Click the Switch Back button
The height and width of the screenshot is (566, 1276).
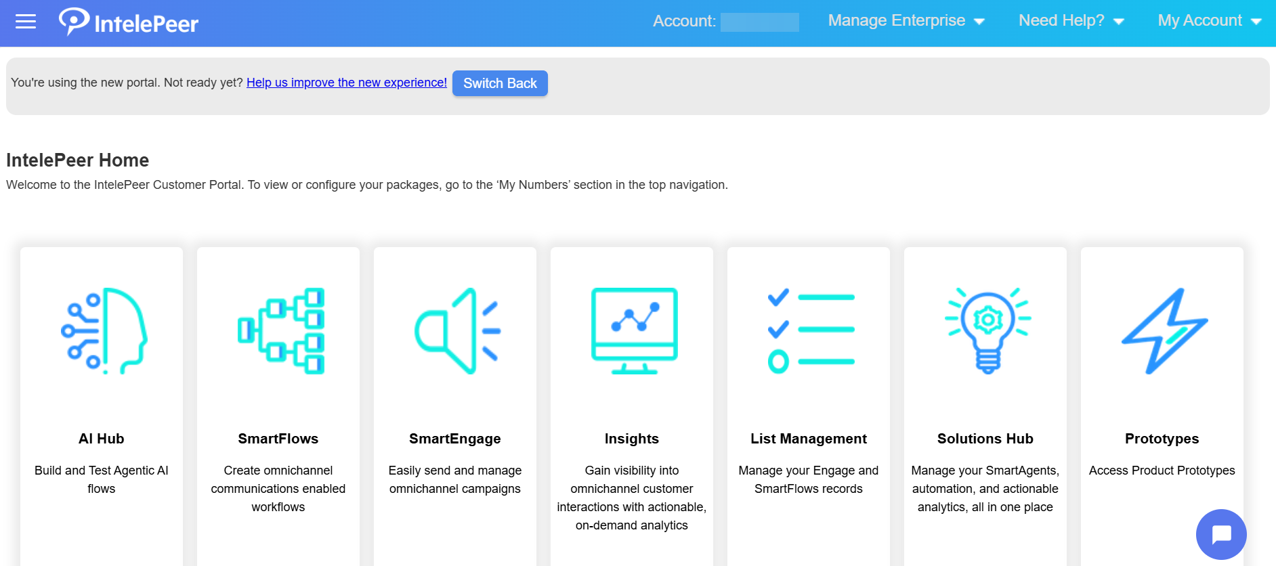(500, 83)
